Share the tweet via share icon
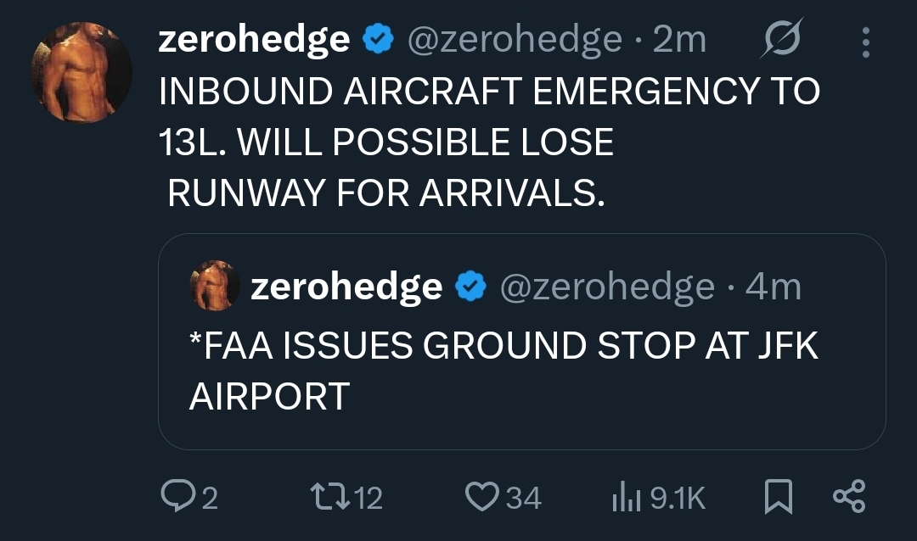The height and width of the screenshot is (541, 917). (x=847, y=496)
